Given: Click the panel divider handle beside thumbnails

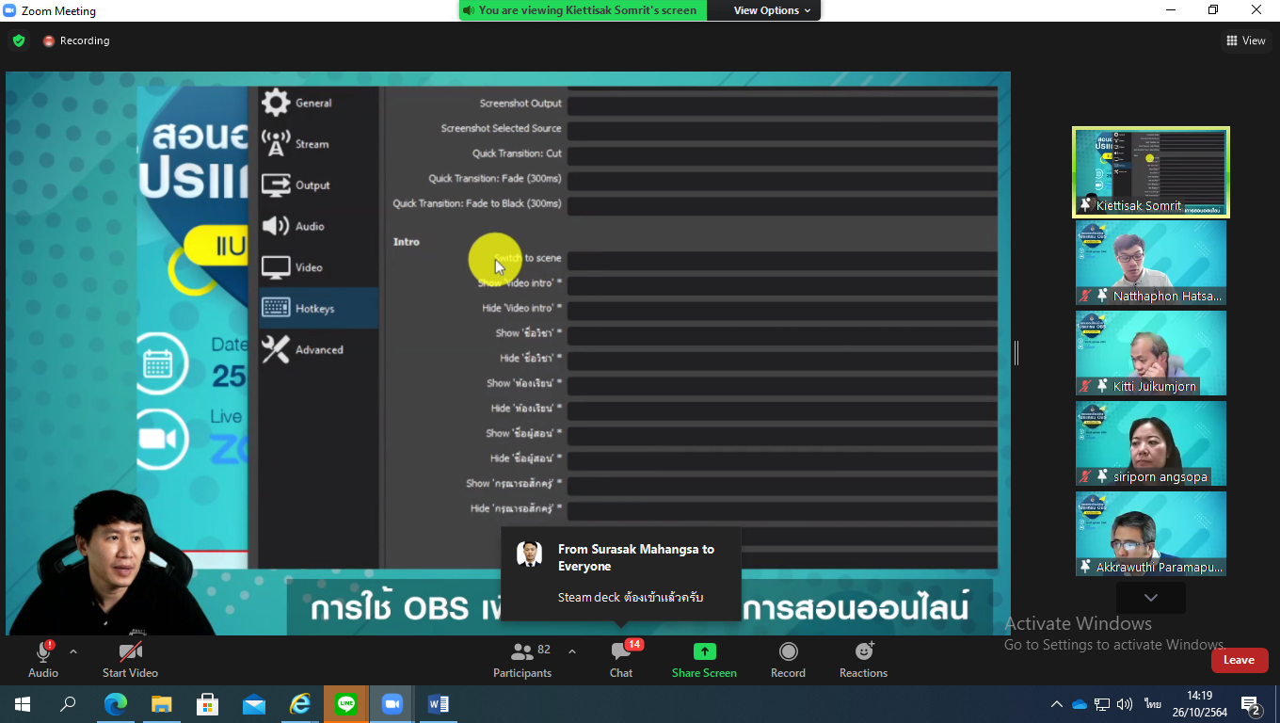Looking at the screenshot, I should (x=1016, y=353).
